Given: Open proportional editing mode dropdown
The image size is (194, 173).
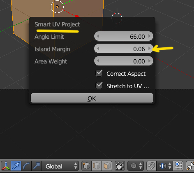Looking at the screenshot, I should click(136, 166).
